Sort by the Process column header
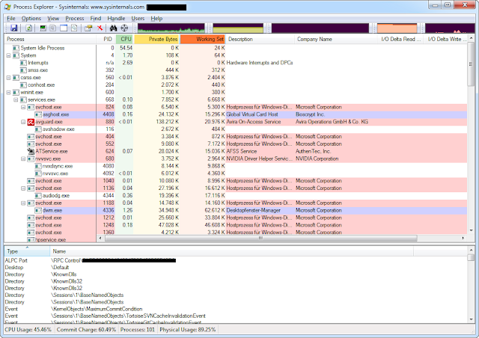This screenshot has height=338, width=479. pos(50,39)
